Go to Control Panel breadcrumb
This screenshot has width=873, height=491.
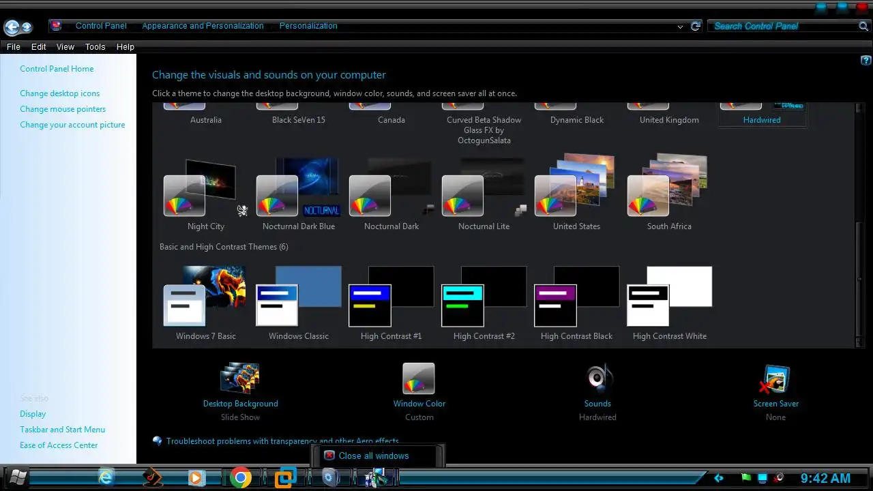tap(101, 26)
